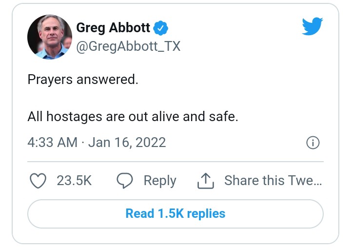Click the 23.5K likes count
Screen dimensions: 351x252
(x=74, y=181)
